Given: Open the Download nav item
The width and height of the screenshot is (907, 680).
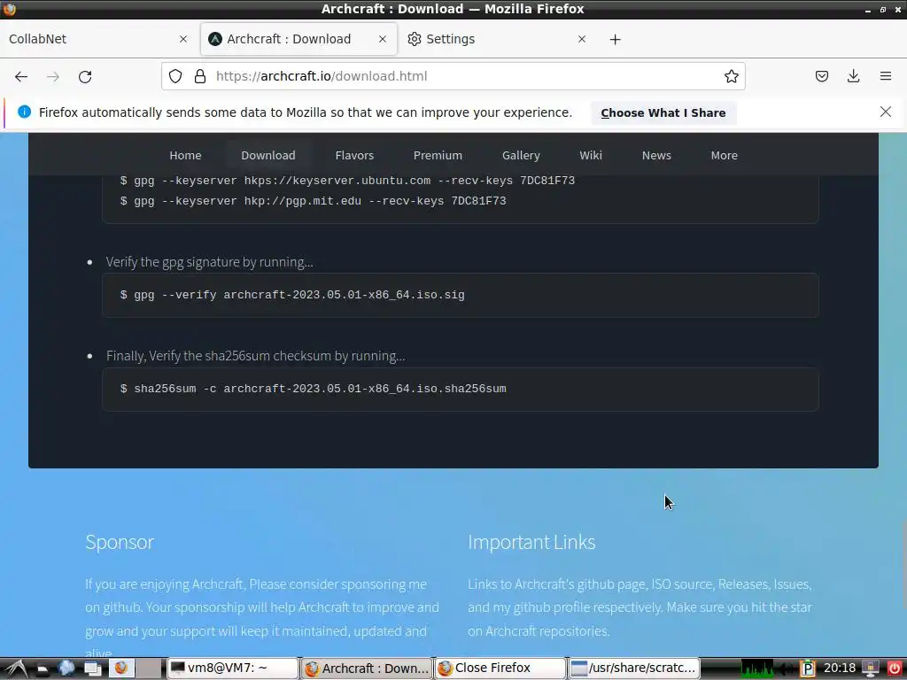Looking at the screenshot, I should tap(267, 155).
